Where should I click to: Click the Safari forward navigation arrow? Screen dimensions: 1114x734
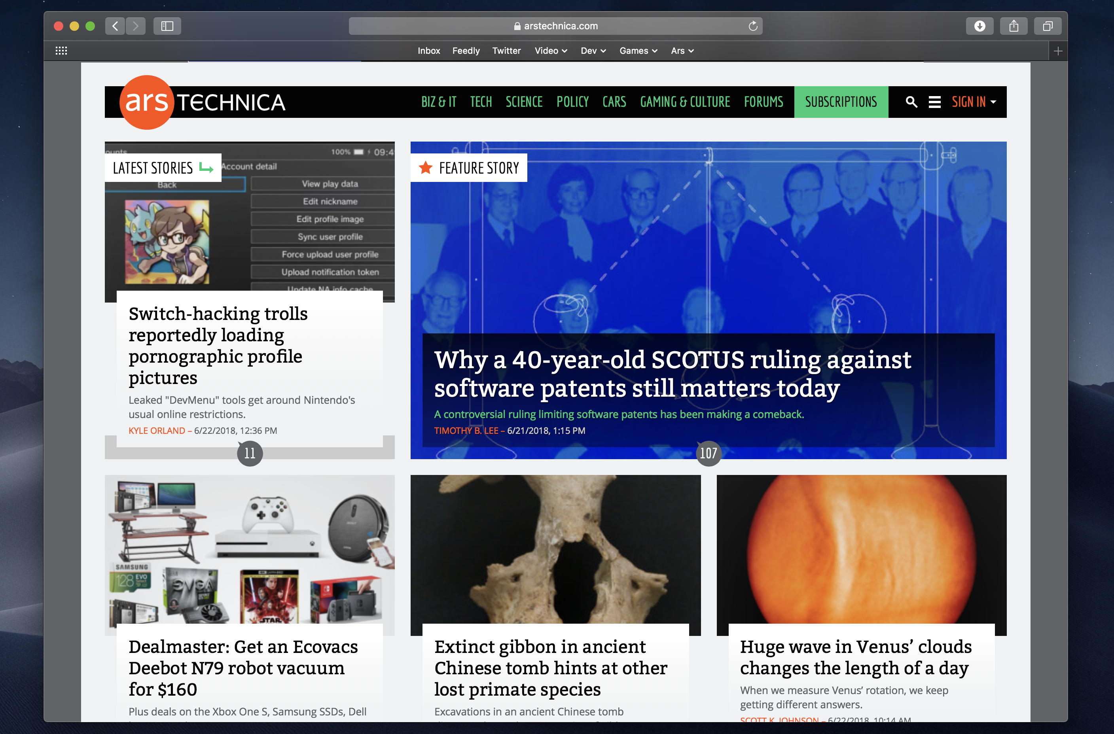pos(136,26)
